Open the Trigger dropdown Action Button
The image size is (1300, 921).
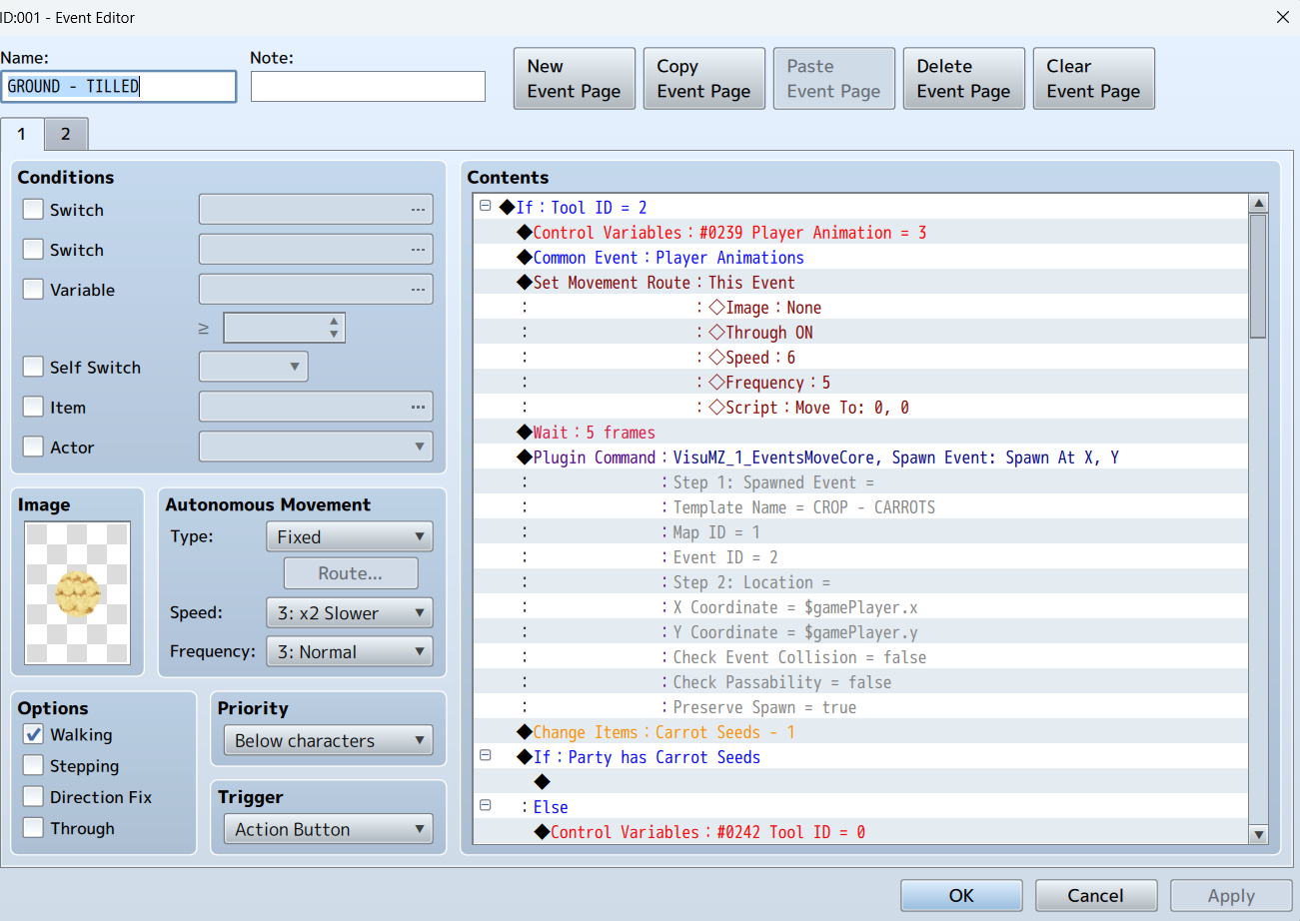(327, 830)
